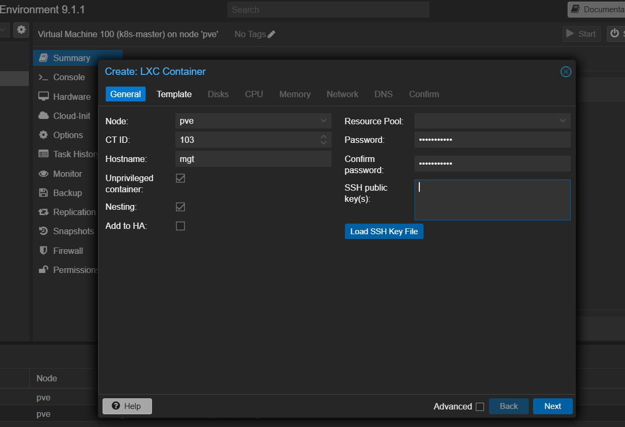Click the Summary book icon in sidebar
The image size is (625, 427).
pos(44,58)
